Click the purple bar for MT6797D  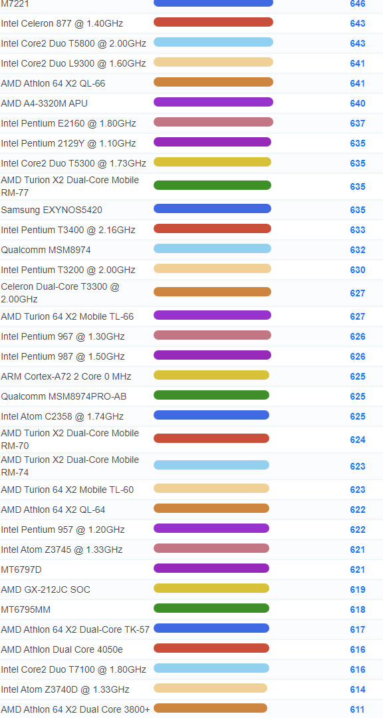(x=211, y=568)
